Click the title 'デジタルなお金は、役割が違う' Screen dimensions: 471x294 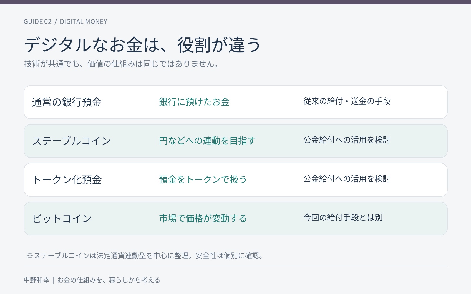click(142, 45)
